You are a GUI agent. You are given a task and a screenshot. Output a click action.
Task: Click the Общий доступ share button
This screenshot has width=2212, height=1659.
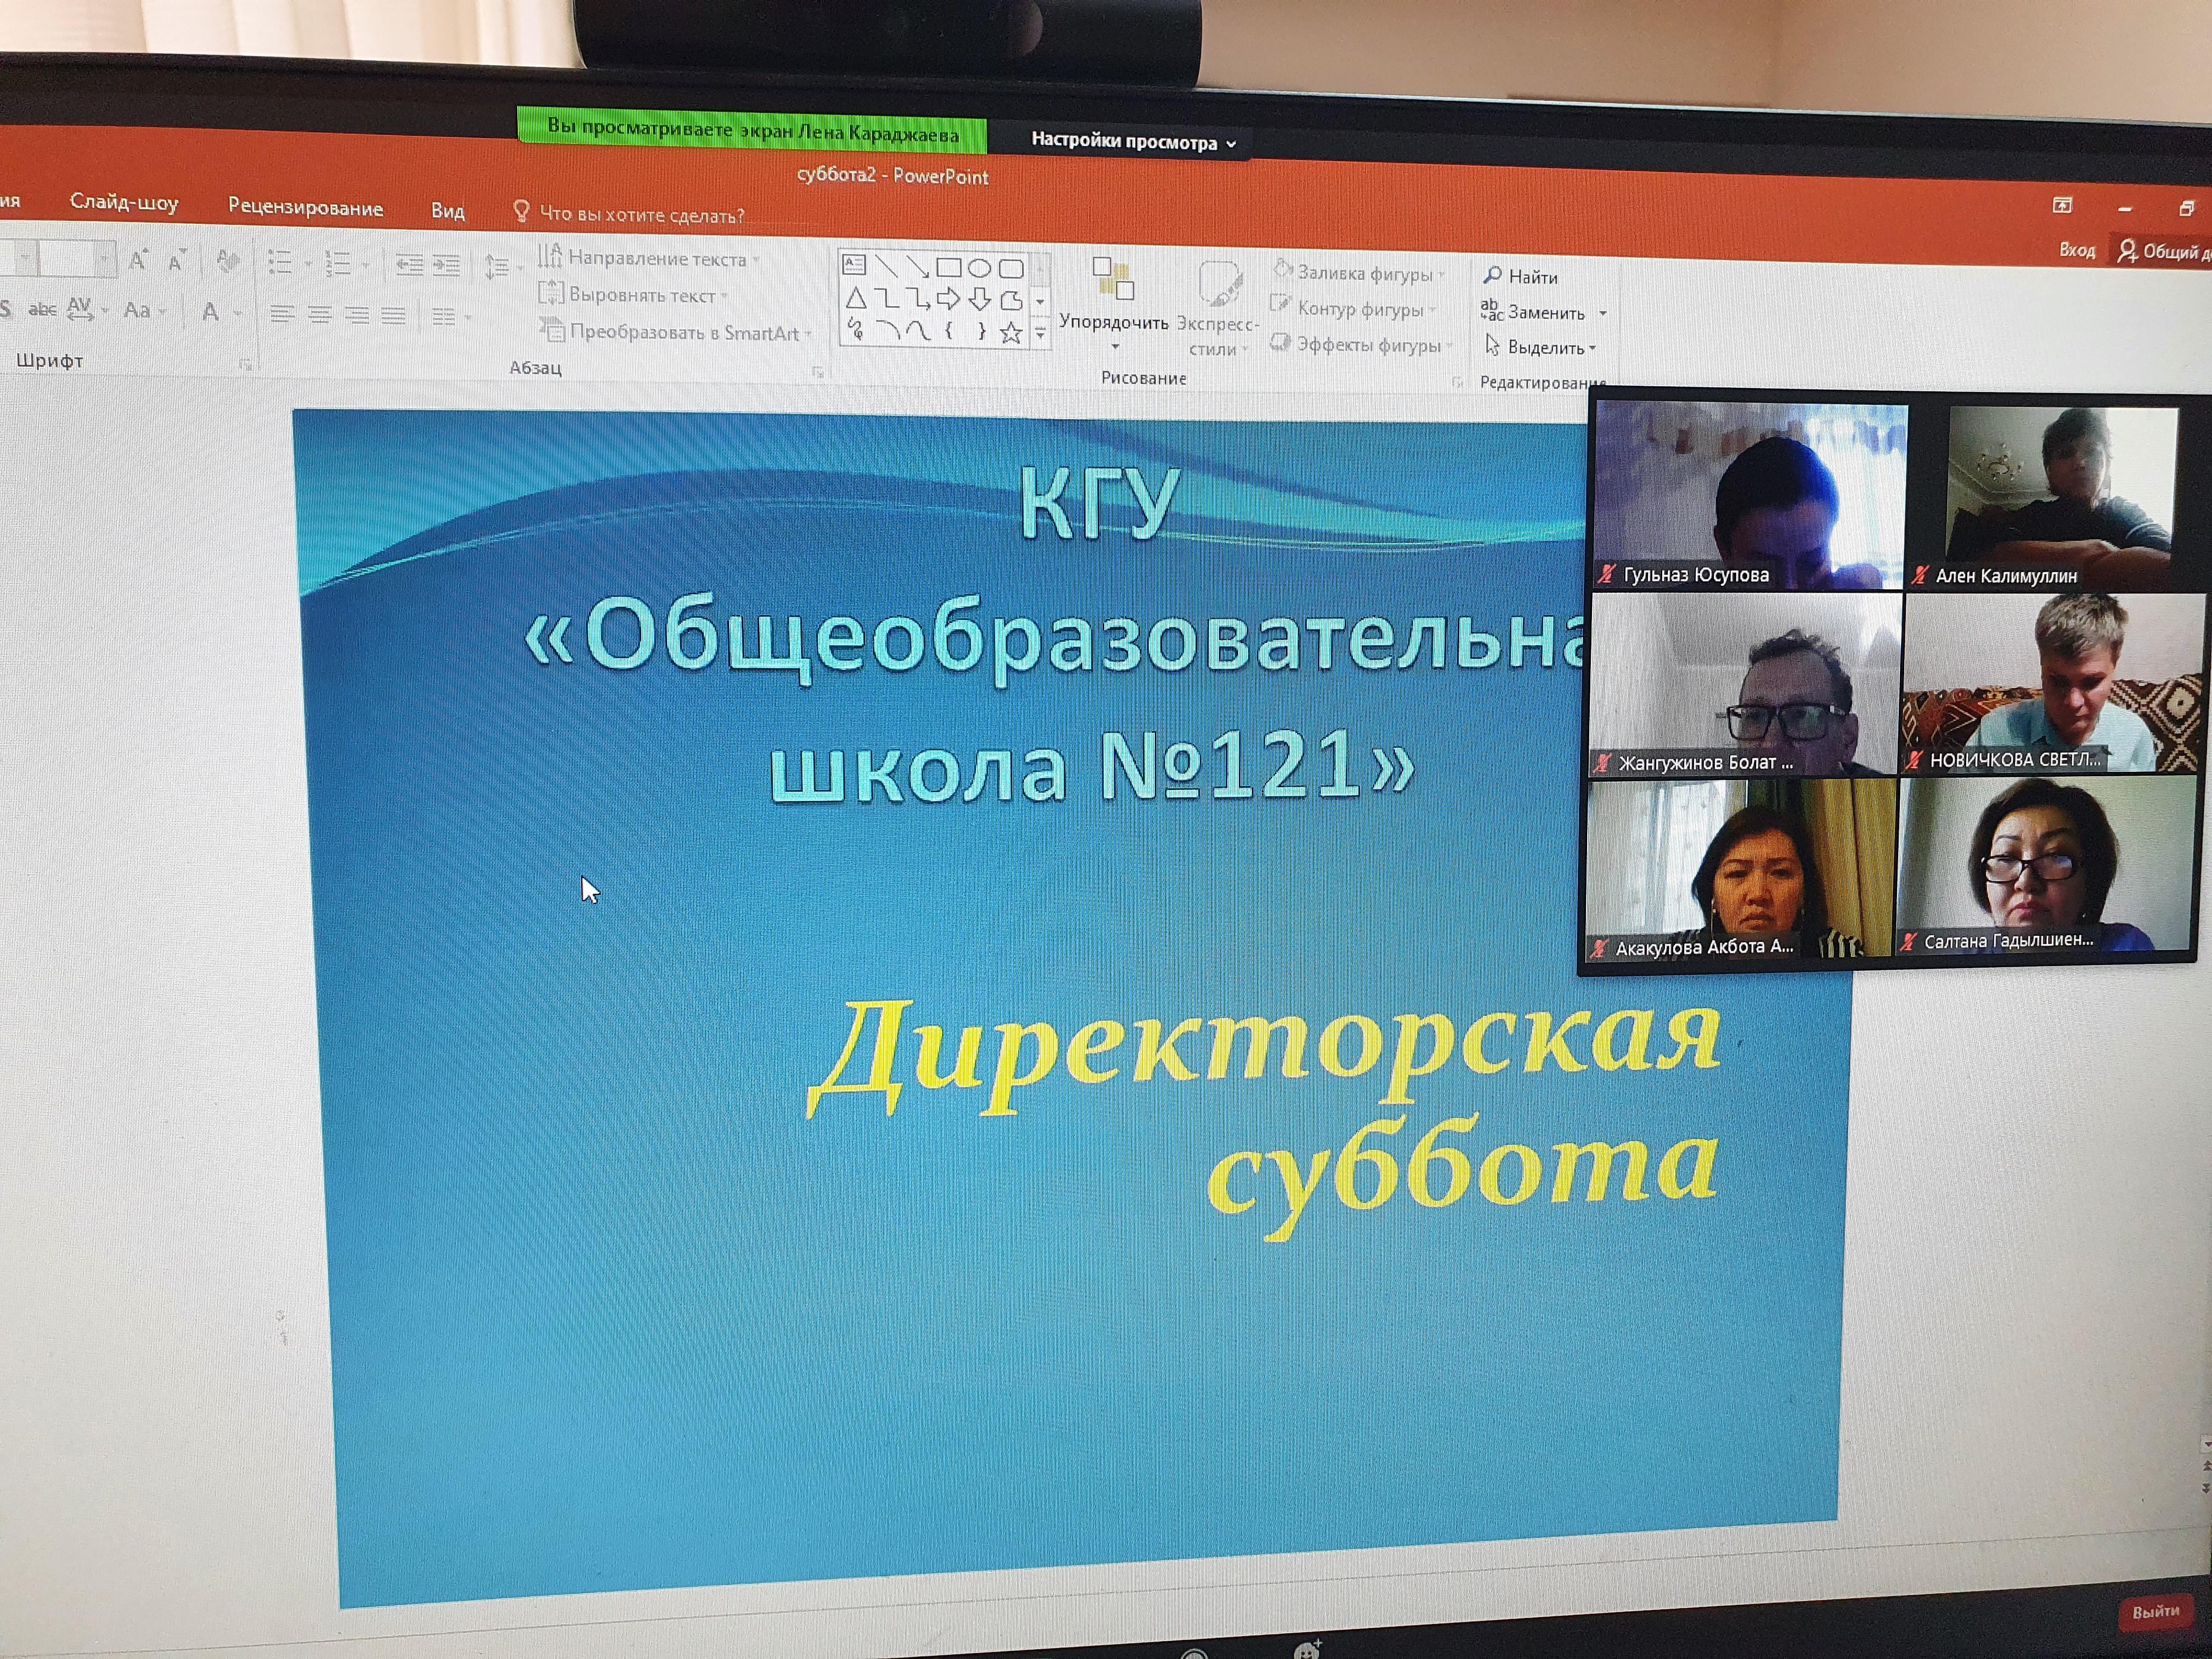point(2164,252)
